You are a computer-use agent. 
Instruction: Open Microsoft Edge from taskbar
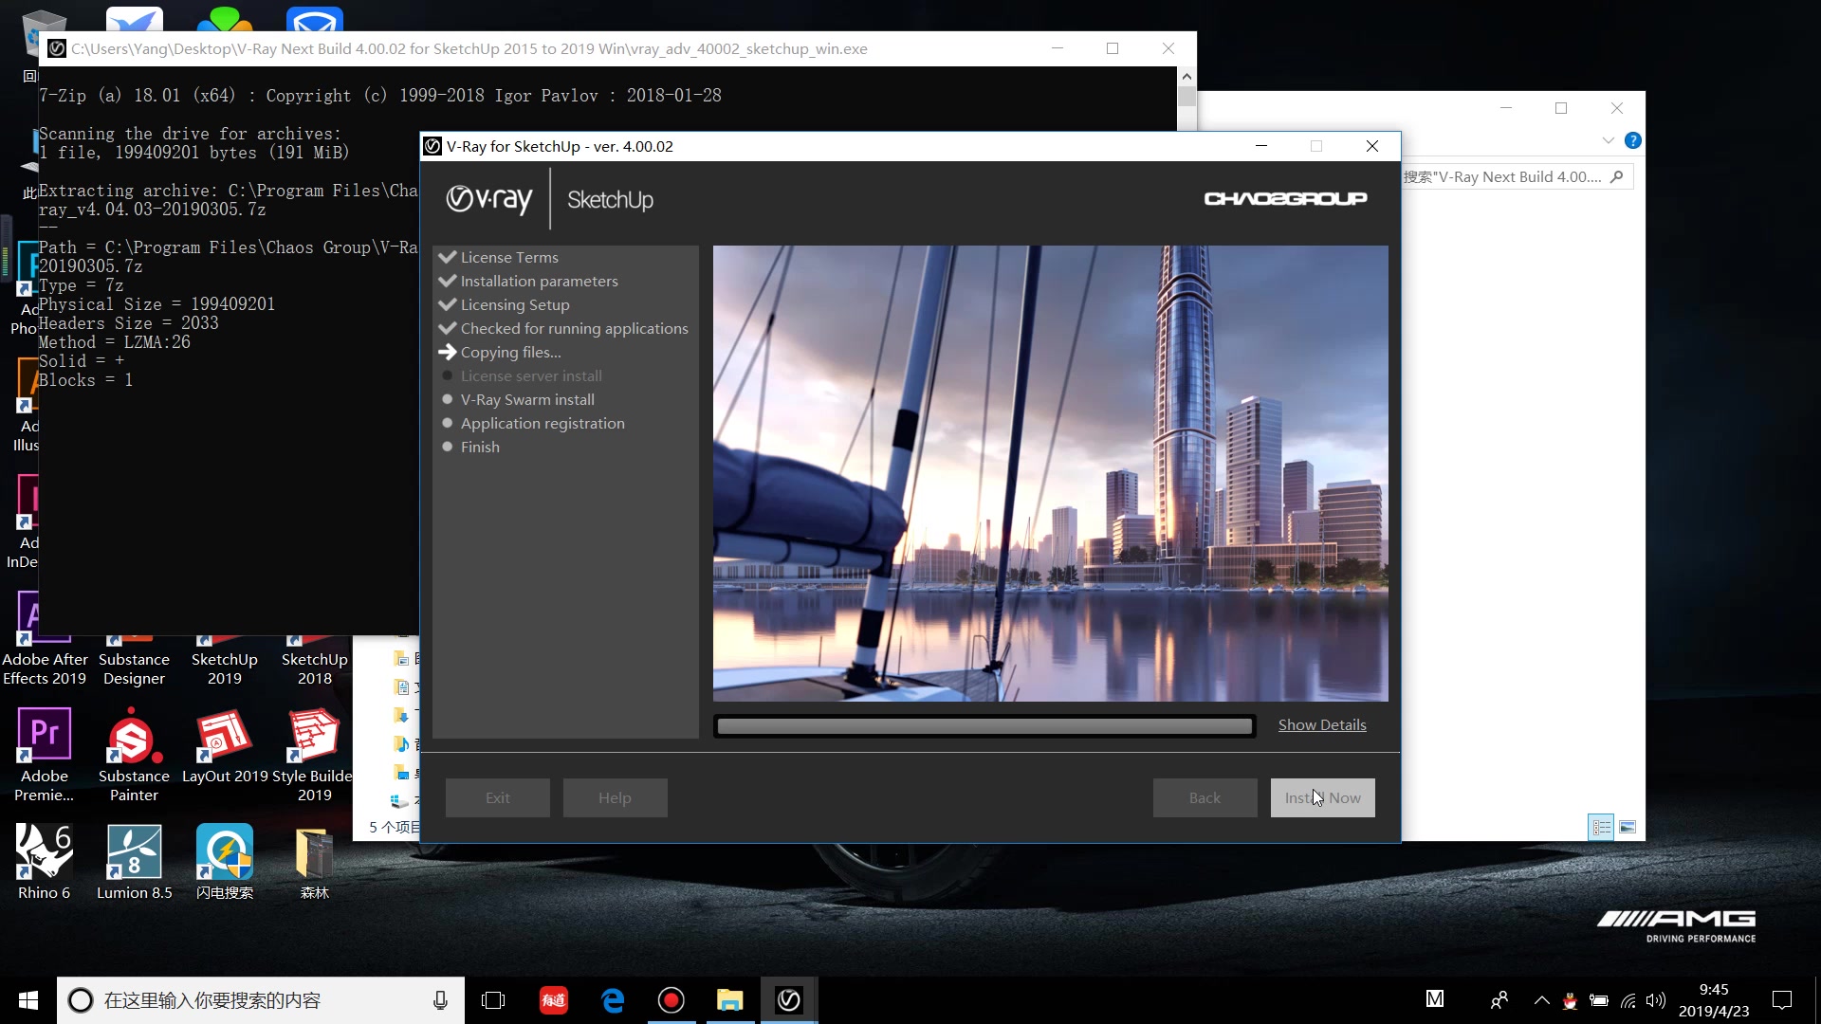click(613, 1000)
